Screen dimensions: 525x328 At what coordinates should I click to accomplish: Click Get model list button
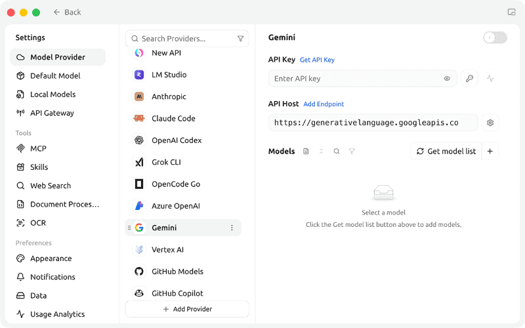(x=446, y=152)
